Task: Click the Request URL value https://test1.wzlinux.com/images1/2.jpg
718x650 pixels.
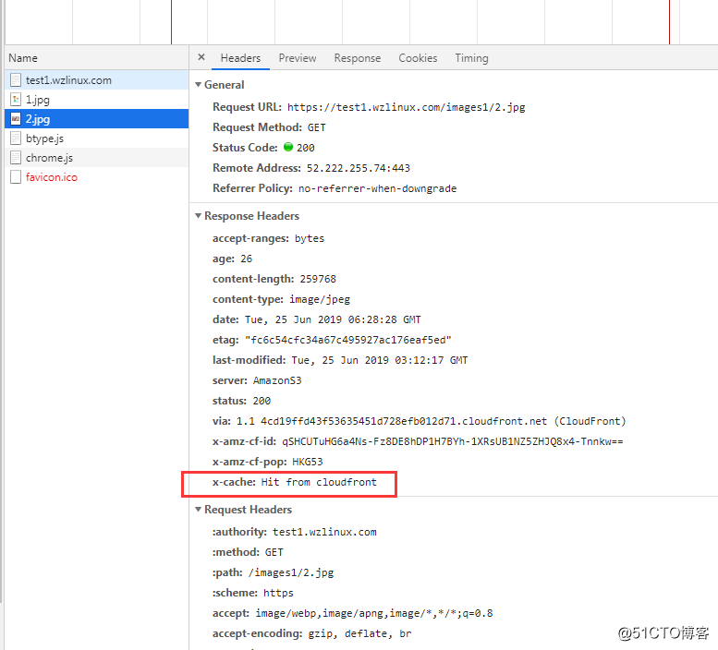Action: click(407, 107)
